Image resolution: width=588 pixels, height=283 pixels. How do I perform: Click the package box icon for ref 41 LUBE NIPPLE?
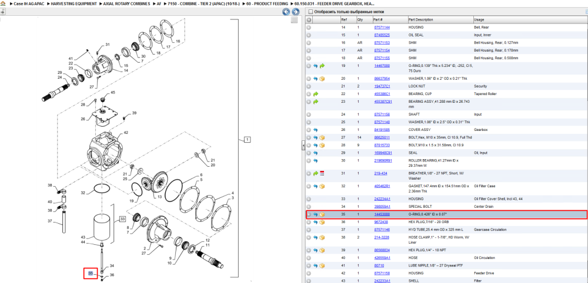tap(322, 265)
